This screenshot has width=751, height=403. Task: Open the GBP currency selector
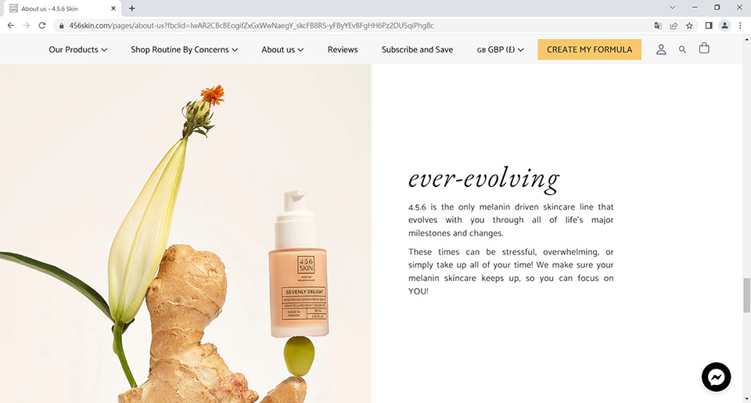[x=500, y=49]
